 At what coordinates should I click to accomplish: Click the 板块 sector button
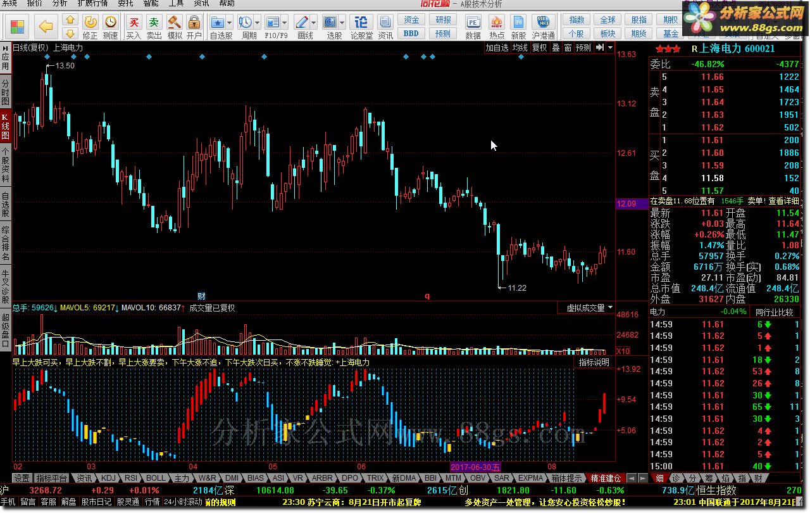click(608, 34)
